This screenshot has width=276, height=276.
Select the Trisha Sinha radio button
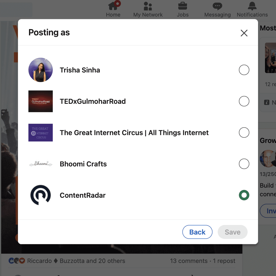pos(244,70)
